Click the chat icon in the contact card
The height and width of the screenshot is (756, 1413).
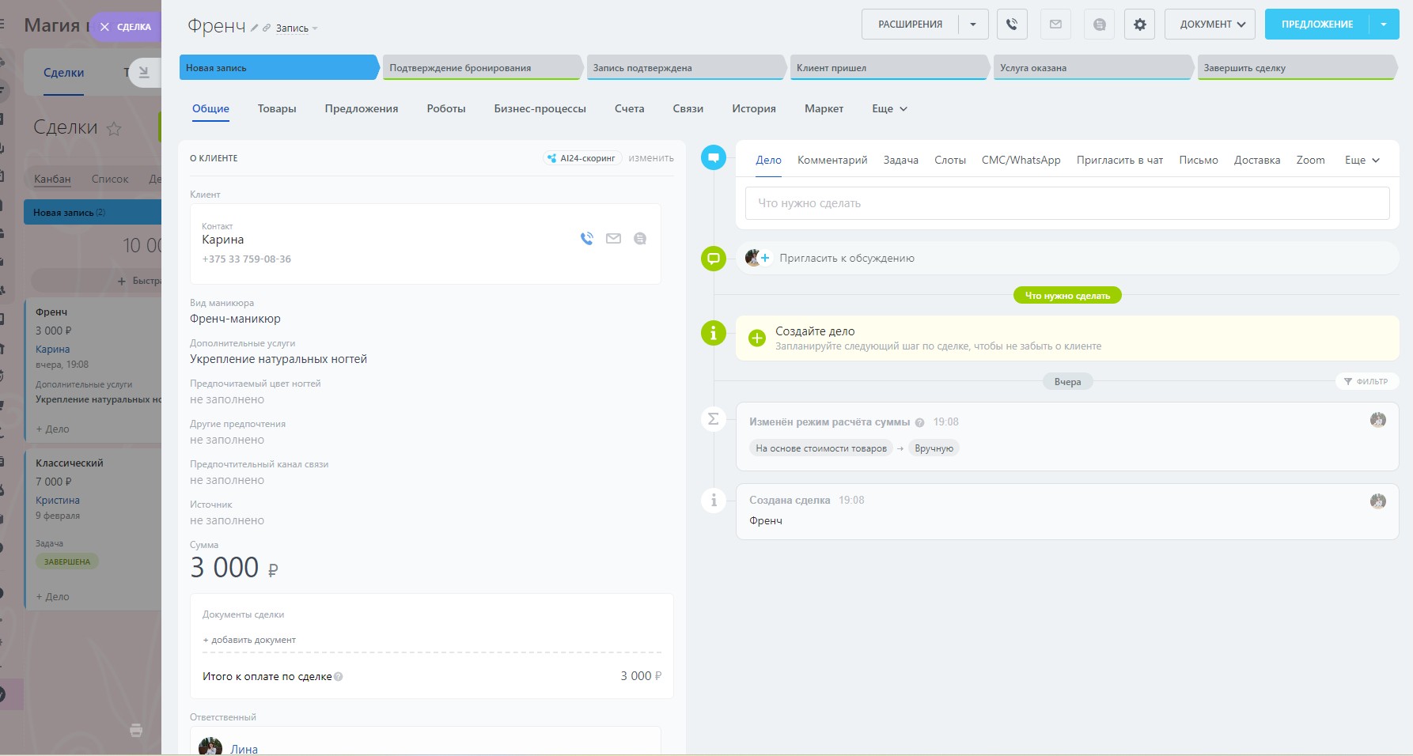(640, 239)
